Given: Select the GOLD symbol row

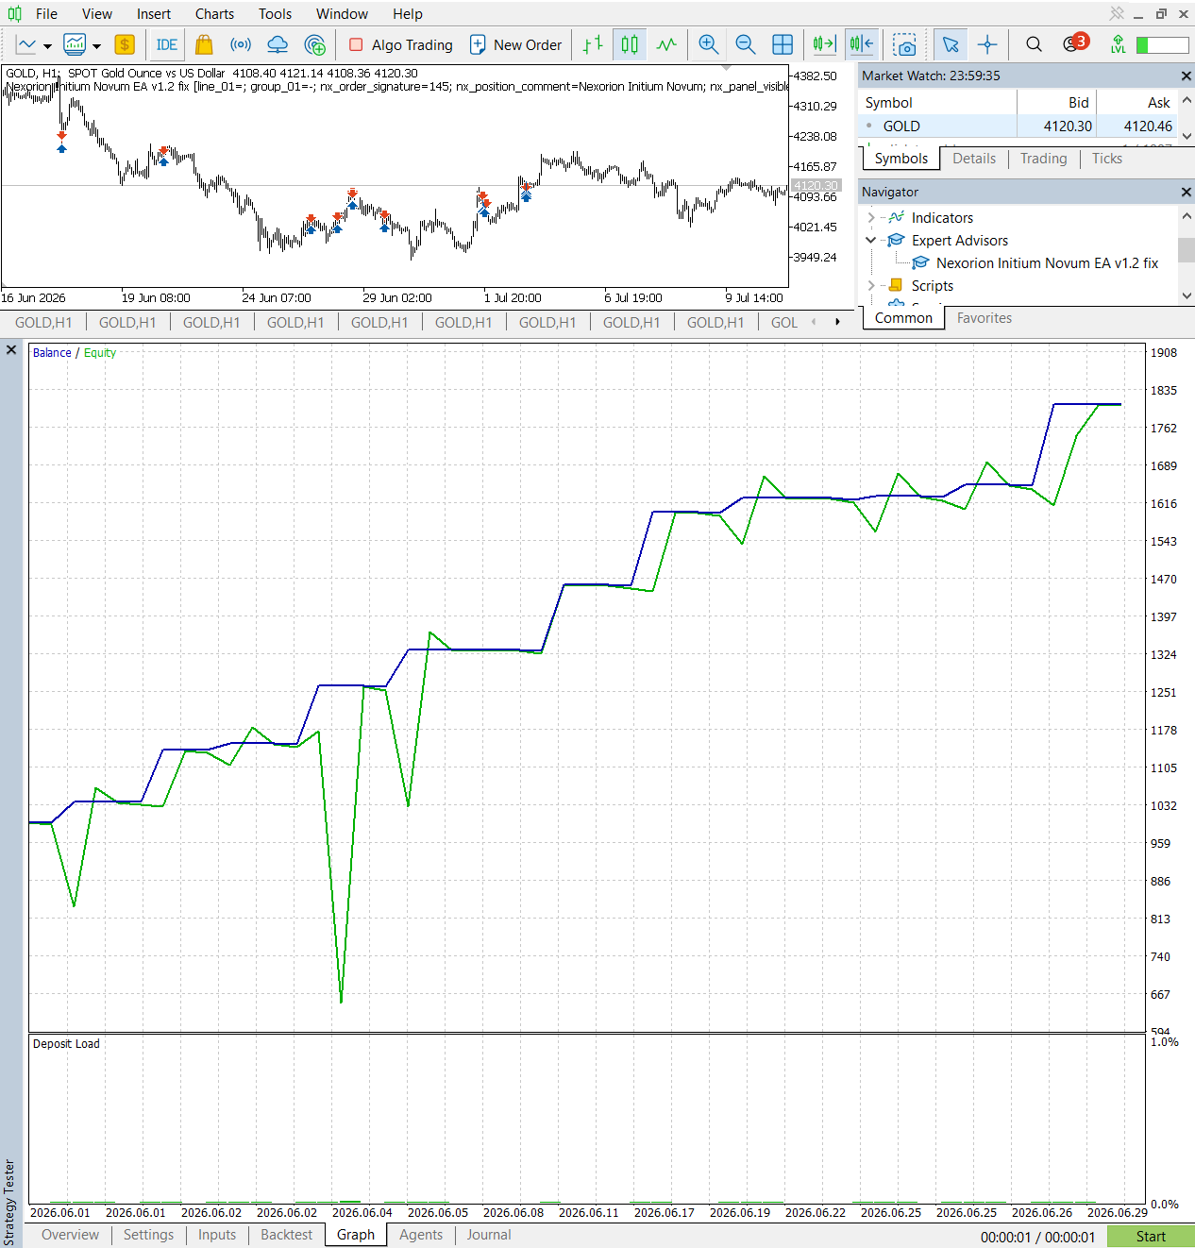Looking at the screenshot, I should [1019, 126].
